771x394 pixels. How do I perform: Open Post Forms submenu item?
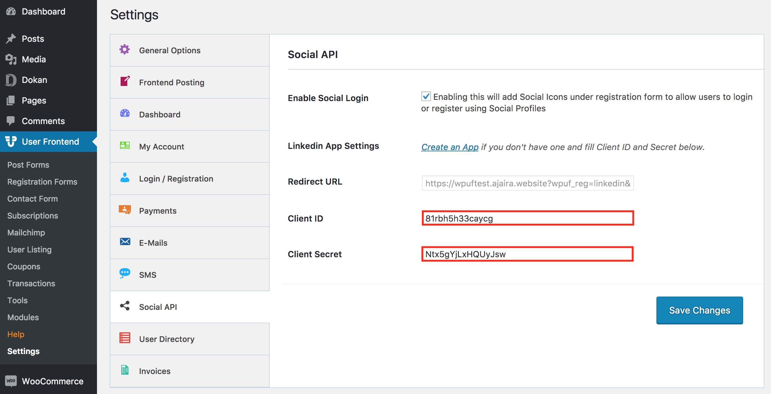click(x=28, y=165)
